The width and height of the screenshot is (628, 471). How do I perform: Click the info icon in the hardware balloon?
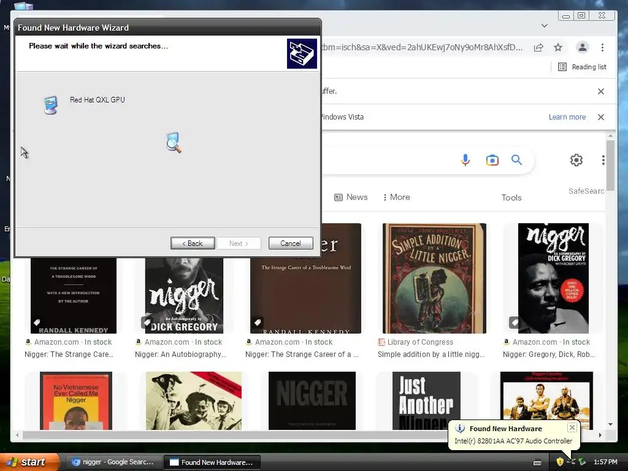460,429
